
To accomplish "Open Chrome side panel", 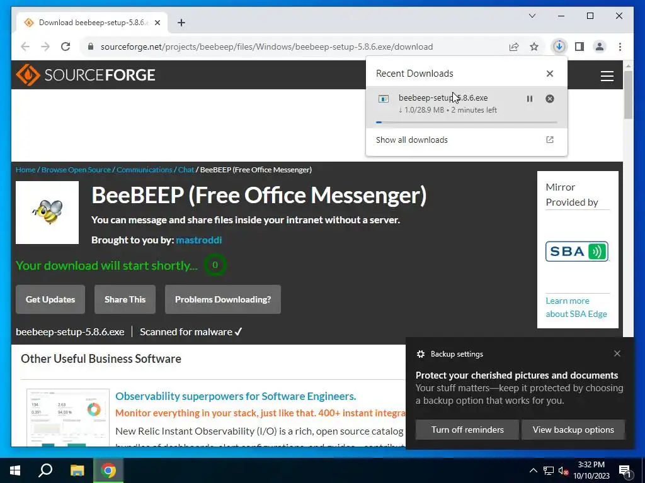I will (x=579, y=47).
